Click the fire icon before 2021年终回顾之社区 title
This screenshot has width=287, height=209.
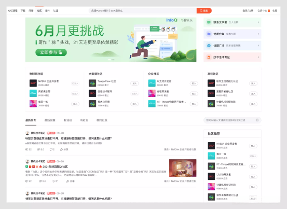click(x=40, y=166)
